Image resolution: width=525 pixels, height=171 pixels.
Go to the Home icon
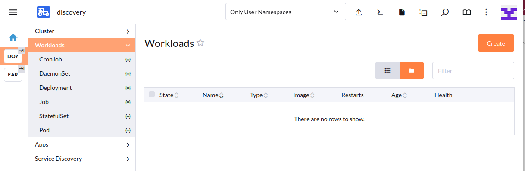[13, 37]
